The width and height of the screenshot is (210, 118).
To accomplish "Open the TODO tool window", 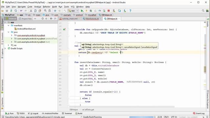I will pyautogui.click(x=21, y=113).
